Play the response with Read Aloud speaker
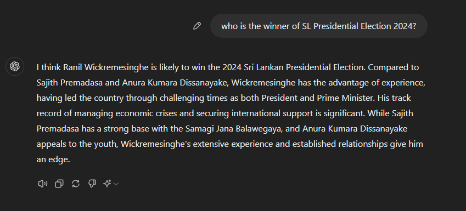The width and height of the screenshot is (466, 211). (42, 184)
